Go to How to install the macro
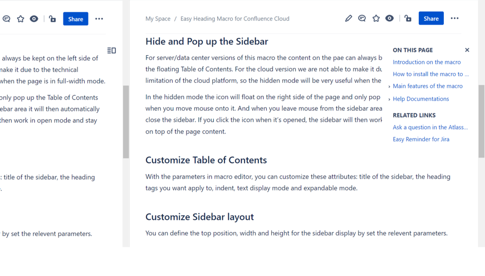This screenshot has width=485, height=276. pos(430,74)
